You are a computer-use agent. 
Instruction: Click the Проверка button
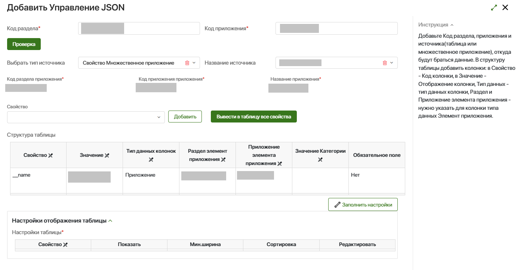(x=24, y=44)
